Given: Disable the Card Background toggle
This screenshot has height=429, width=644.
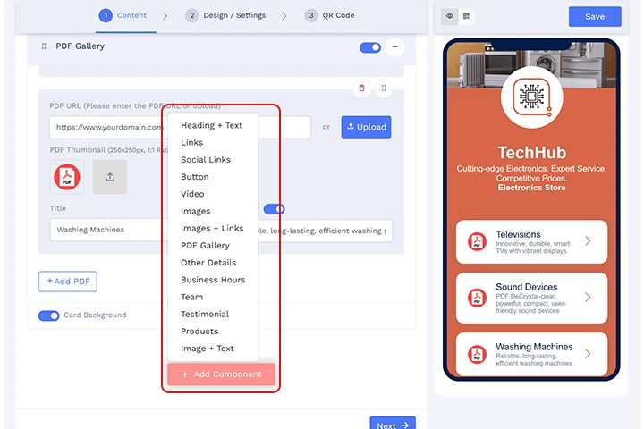Looking at the screenshot, I should coord(49,315).
